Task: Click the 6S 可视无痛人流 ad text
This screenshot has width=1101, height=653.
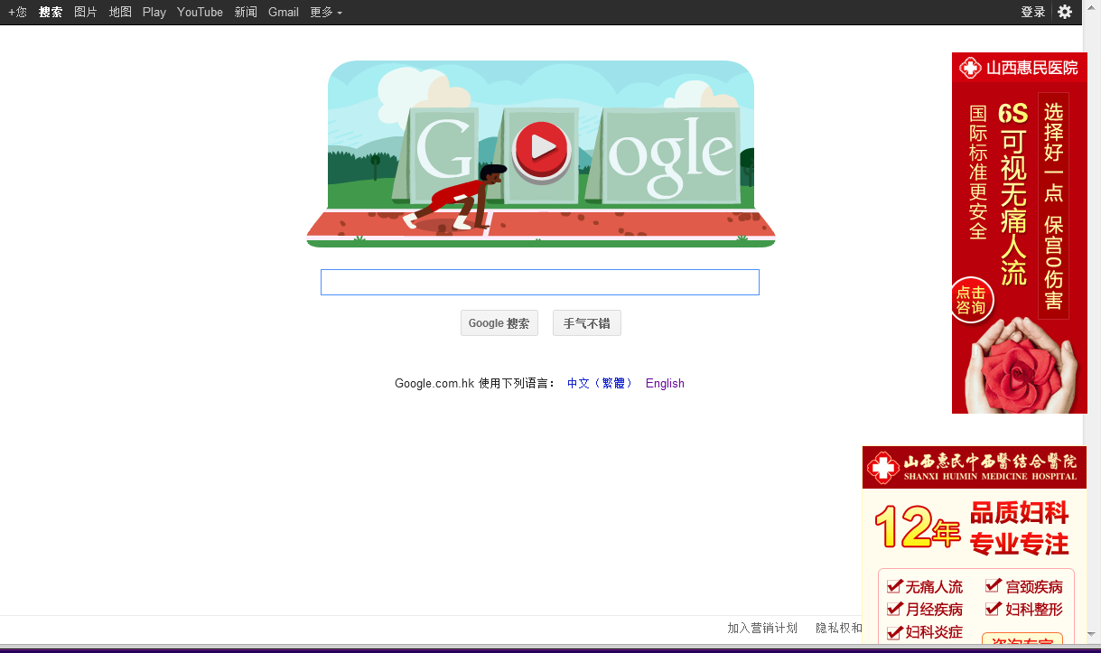Action: click(1013, 194)
